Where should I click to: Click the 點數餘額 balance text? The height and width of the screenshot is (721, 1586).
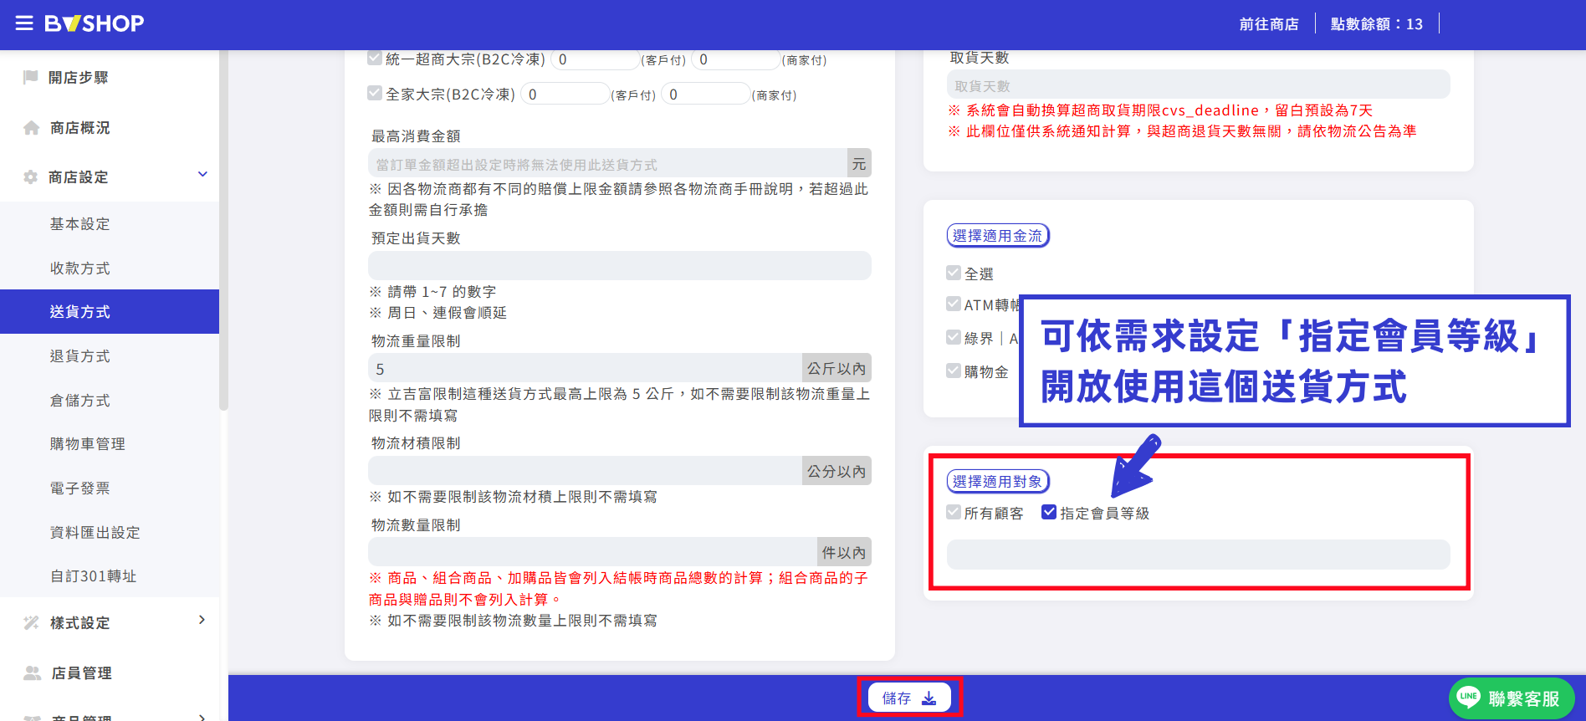coord(1377,24)
